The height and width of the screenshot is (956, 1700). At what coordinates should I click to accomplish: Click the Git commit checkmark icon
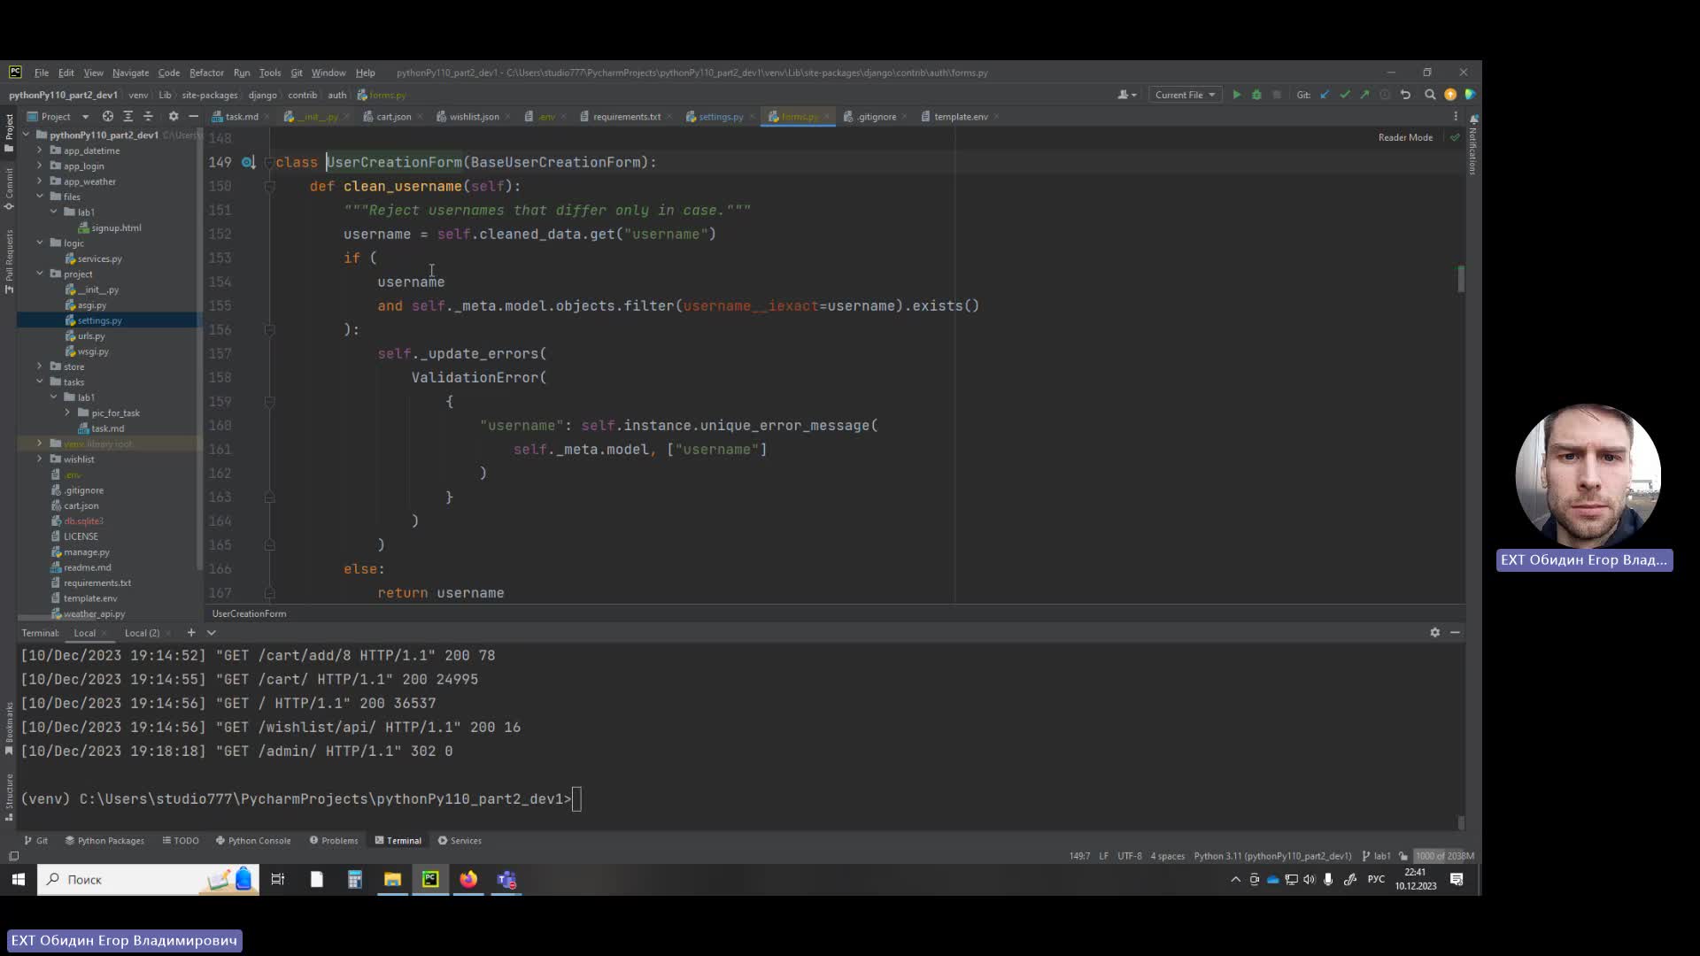1345,95
